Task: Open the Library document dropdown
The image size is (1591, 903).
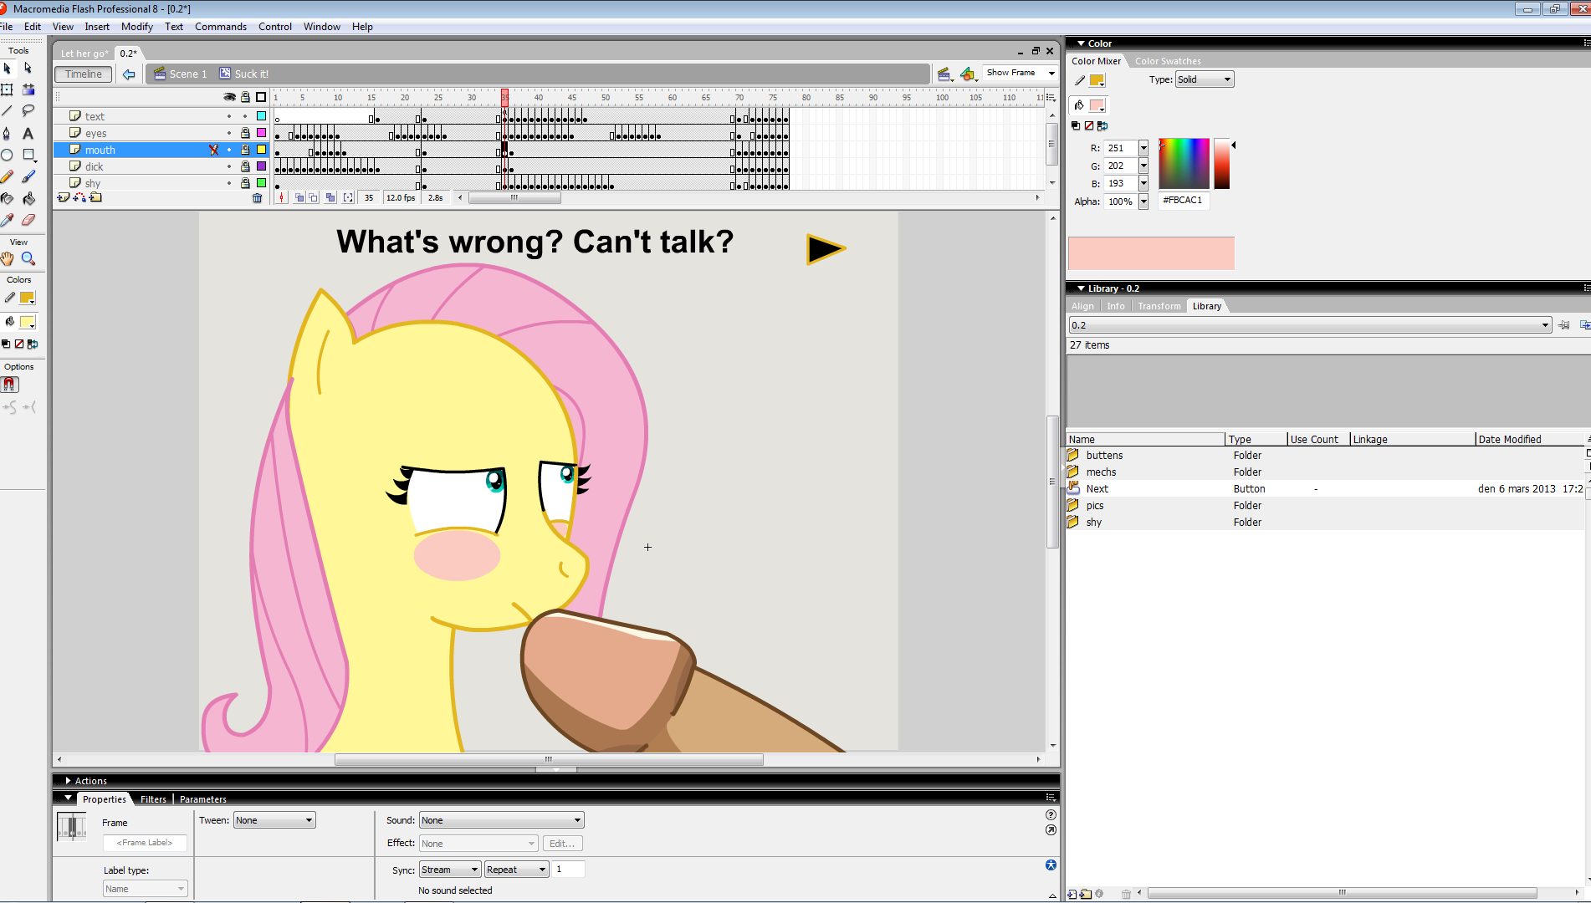Action: pos(1310,325)
